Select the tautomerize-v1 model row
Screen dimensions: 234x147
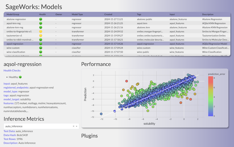point(117,36)
